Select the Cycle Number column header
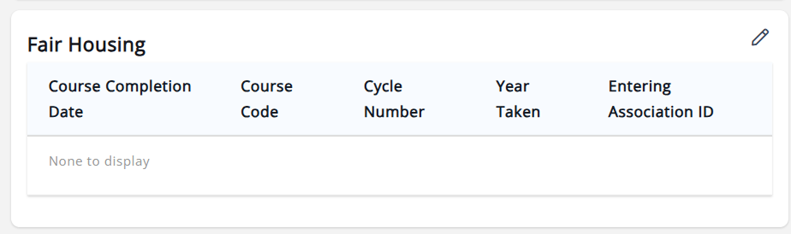Screen dimensions: 791x234 pos(394,99)
